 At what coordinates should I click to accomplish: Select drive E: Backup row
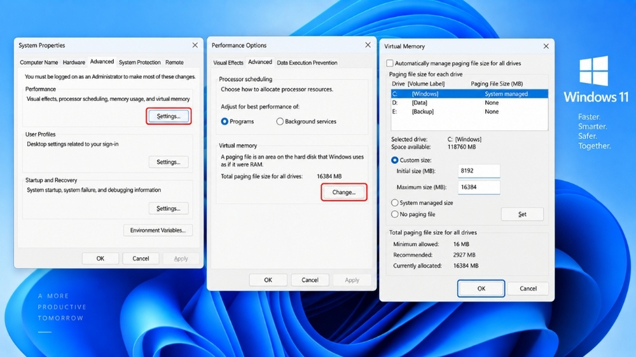(x=470, y=111)
